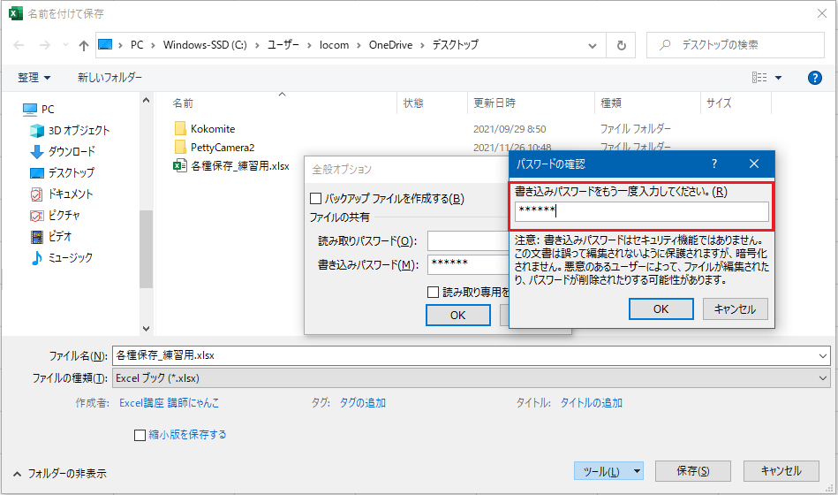The image size is (838, 495).
Task: Click PC in address breadcrumb
Action: [137, 45]
